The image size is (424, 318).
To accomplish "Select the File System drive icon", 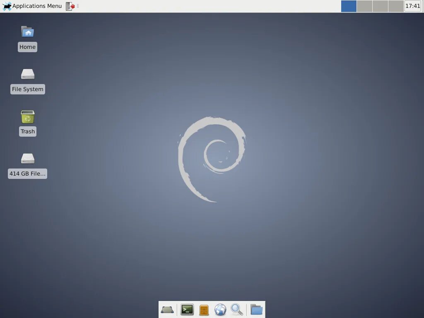I will pyautogui.click(x=28, y=74).
